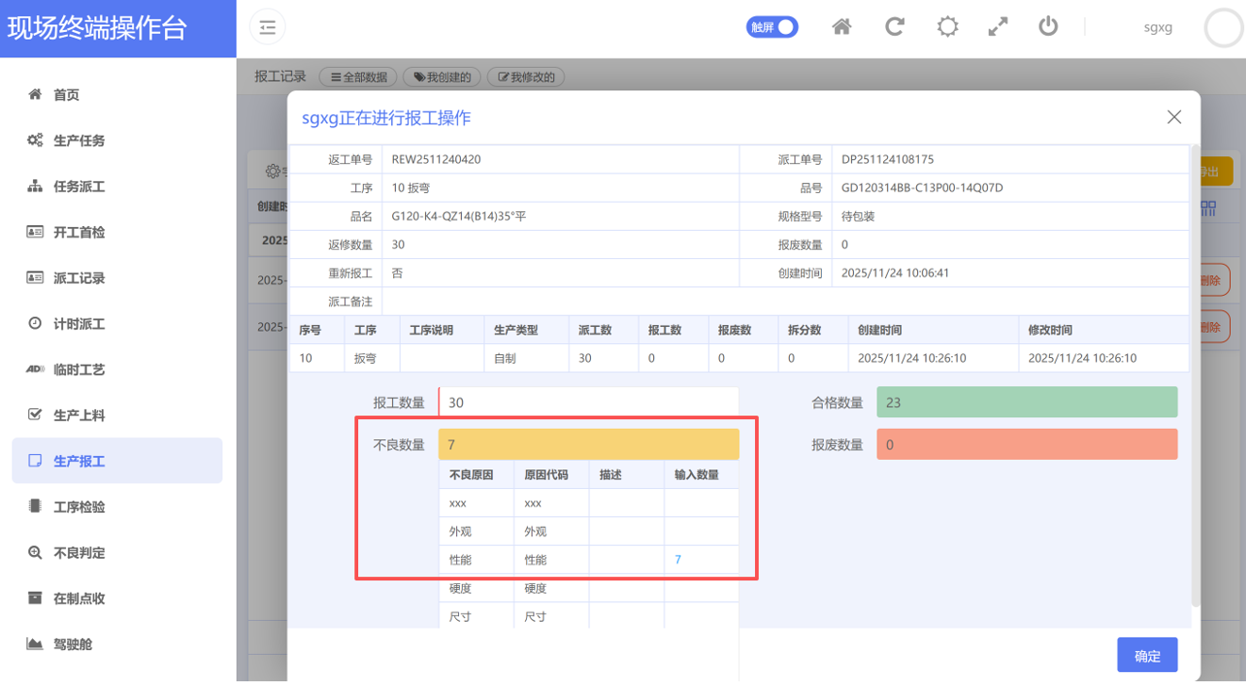Click the refresh icon in header
The image size is (1246, 686).
click(894, 26)
